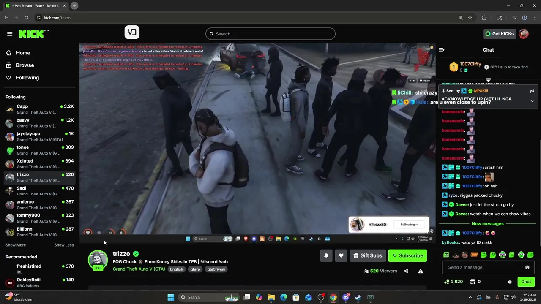The image size is (541, 304).
Task: Click Grand Theft Auto V (GTA) category link
Action: pos(139,269)
